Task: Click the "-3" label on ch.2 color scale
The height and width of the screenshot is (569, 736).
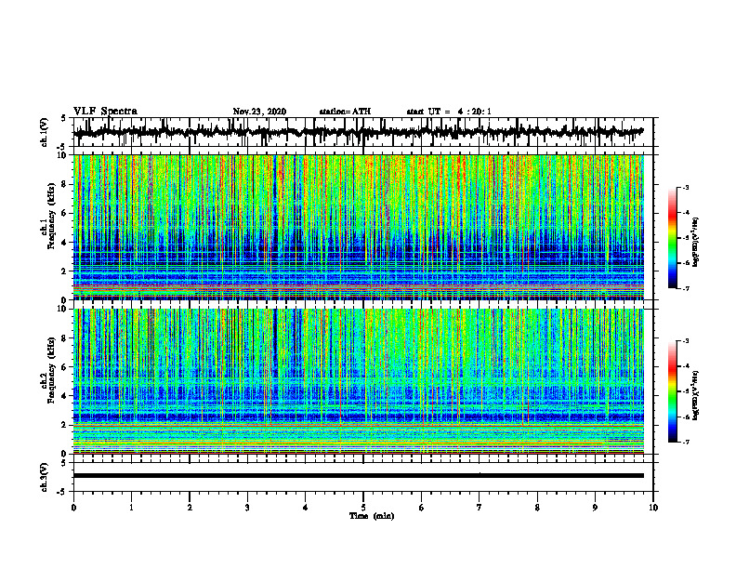Action: (x=686, y=341)
